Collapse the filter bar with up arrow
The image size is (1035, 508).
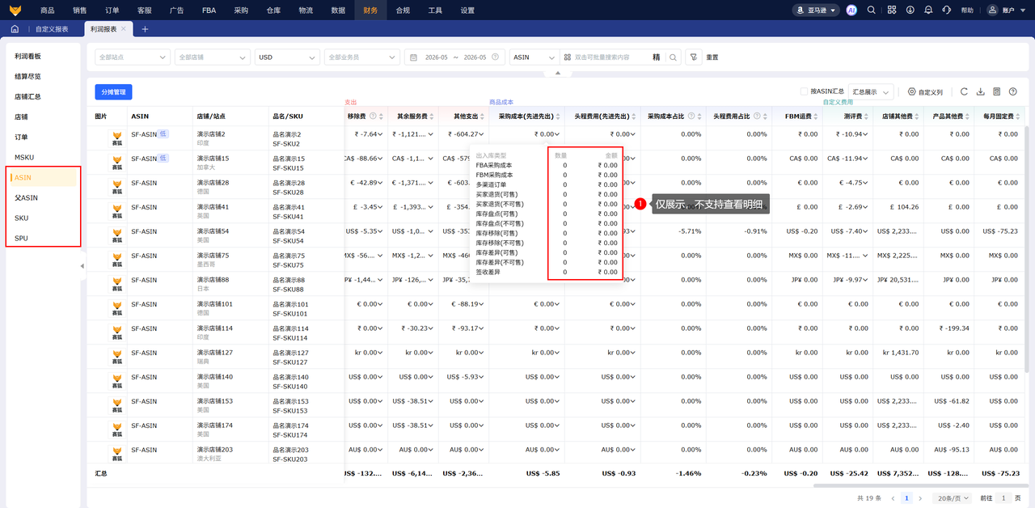[x=556, y=74]
